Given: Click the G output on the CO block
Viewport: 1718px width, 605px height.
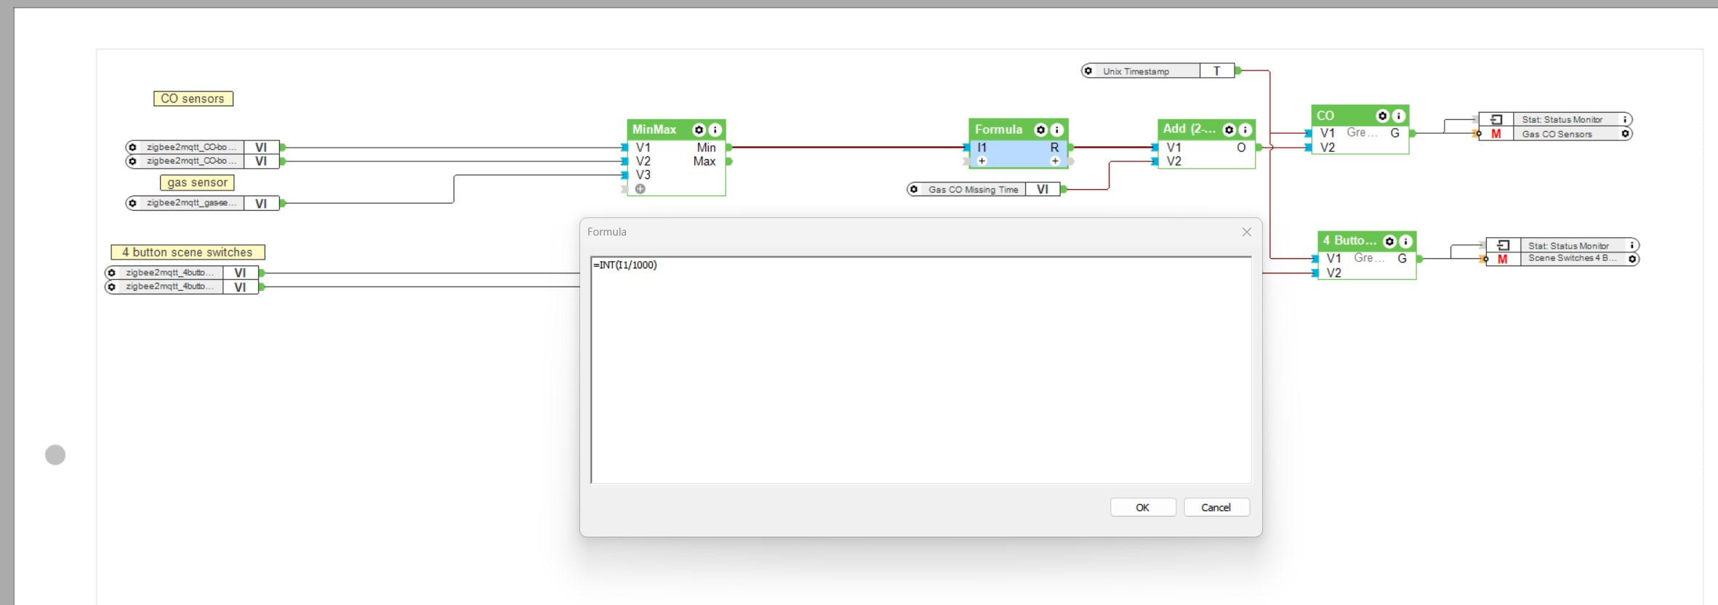Looking at the screenshot, I should point(1394,133).
